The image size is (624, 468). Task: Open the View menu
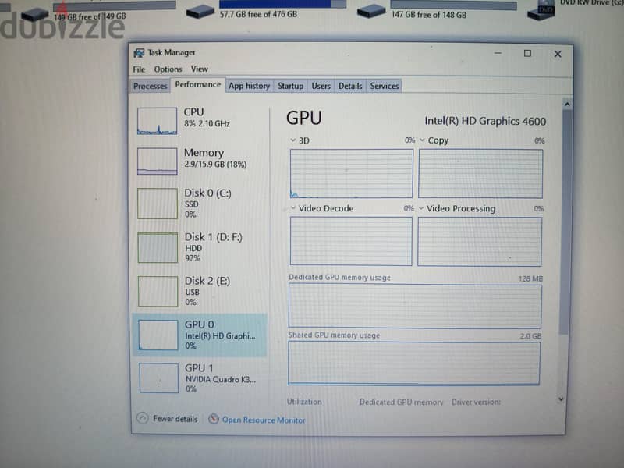pos(200,69)
